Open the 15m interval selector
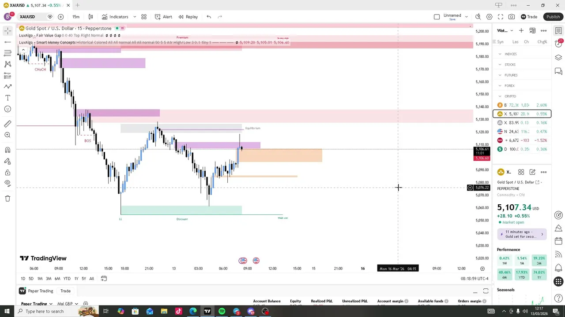Screen dimensions: 565x317 pos(76,17)
